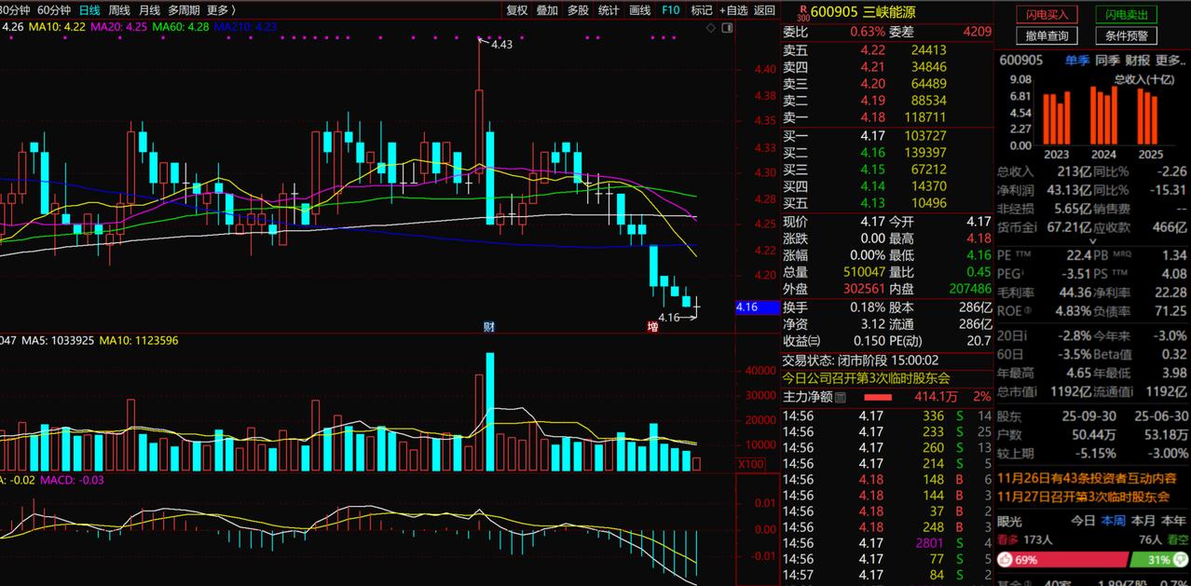Image resolution: width=1191 pixels, height=586 pixels.
Task: Click the diamond marker icon above the chart
Action: click(712, 29)
